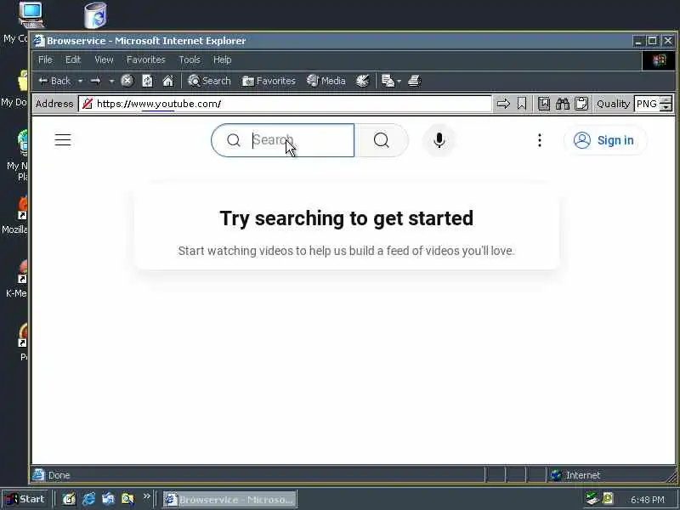Screen dimensions: 680x510
Task: Click the 6:48 PM taskbar clock
Action: (x=648, y=500)
